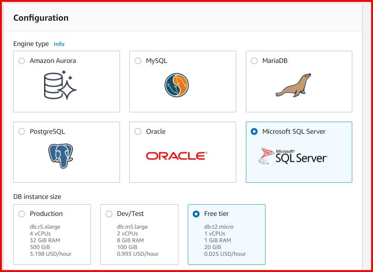
Task: Click the Oracle engine selection card
Action: coord(183,152)
